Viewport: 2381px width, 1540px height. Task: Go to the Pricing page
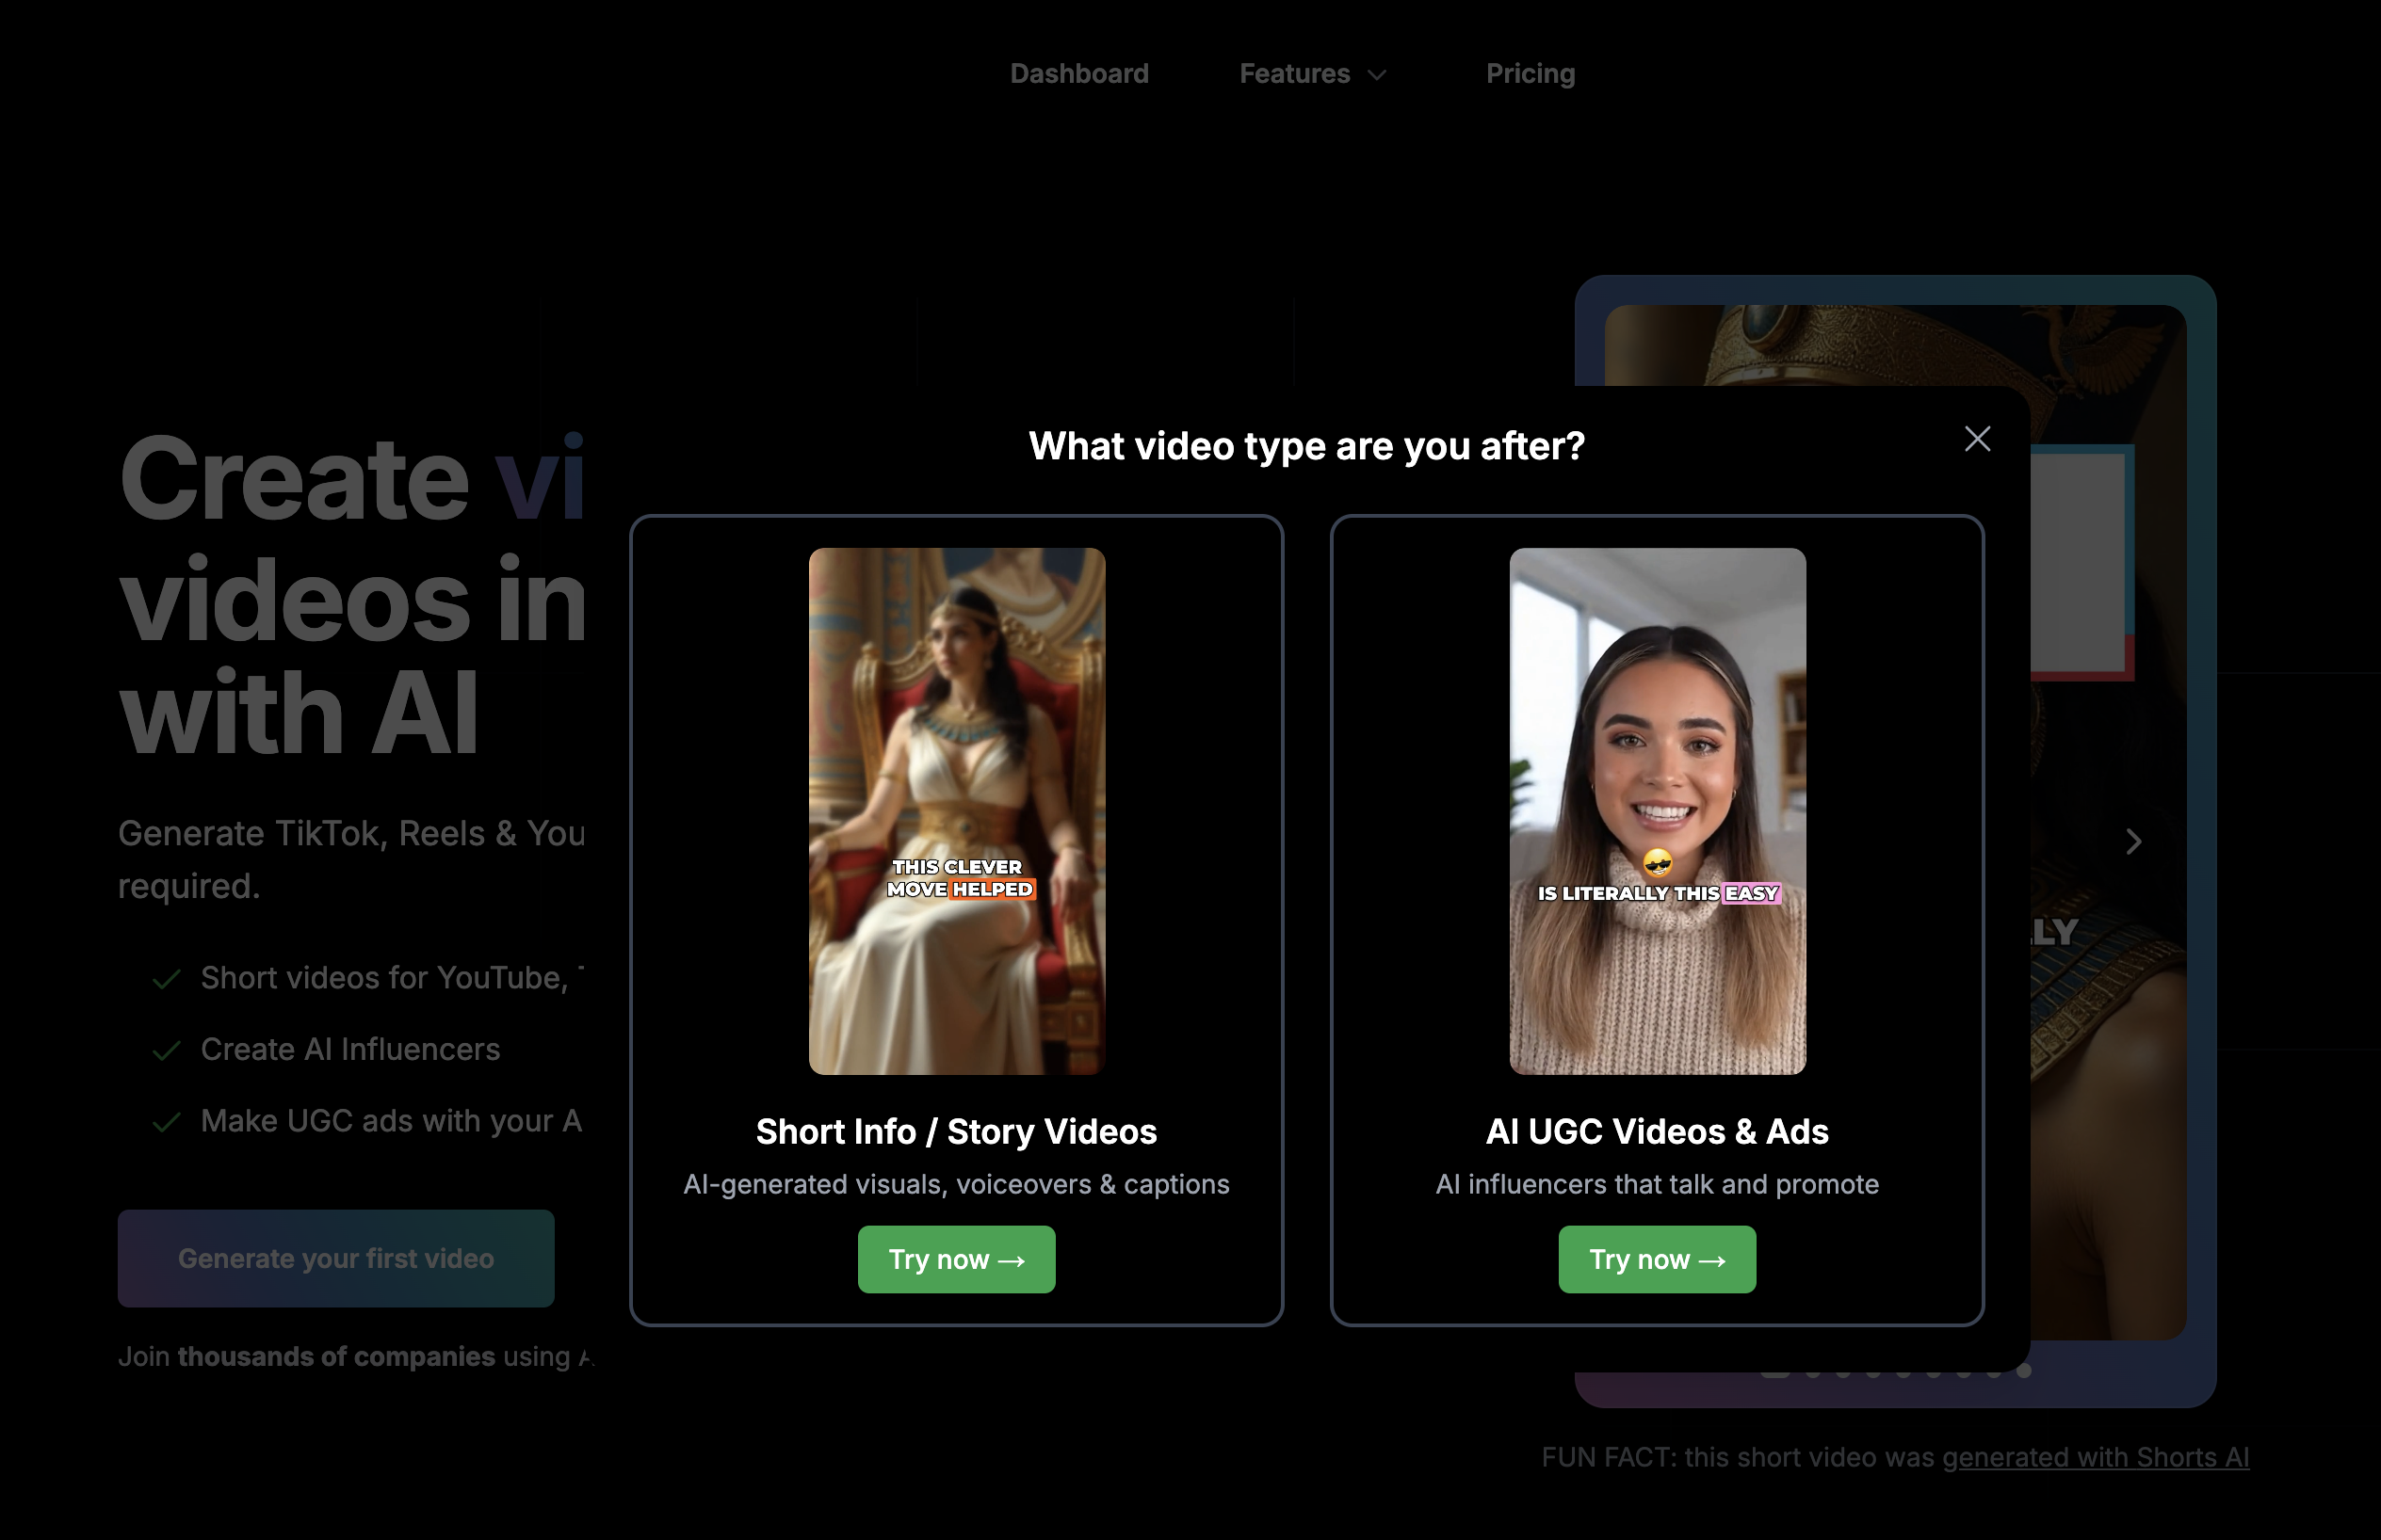(x=1530, y=74)
